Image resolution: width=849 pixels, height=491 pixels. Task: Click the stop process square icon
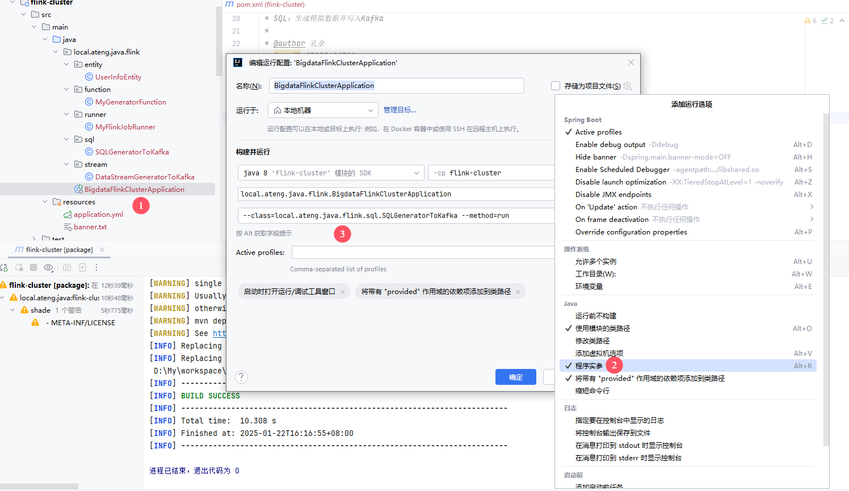pyautogui.click(x=33, y=267)
